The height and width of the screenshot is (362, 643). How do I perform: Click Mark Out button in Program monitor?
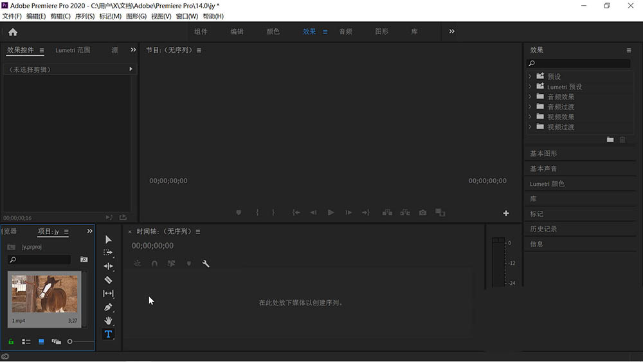click(x=273, y=212)
